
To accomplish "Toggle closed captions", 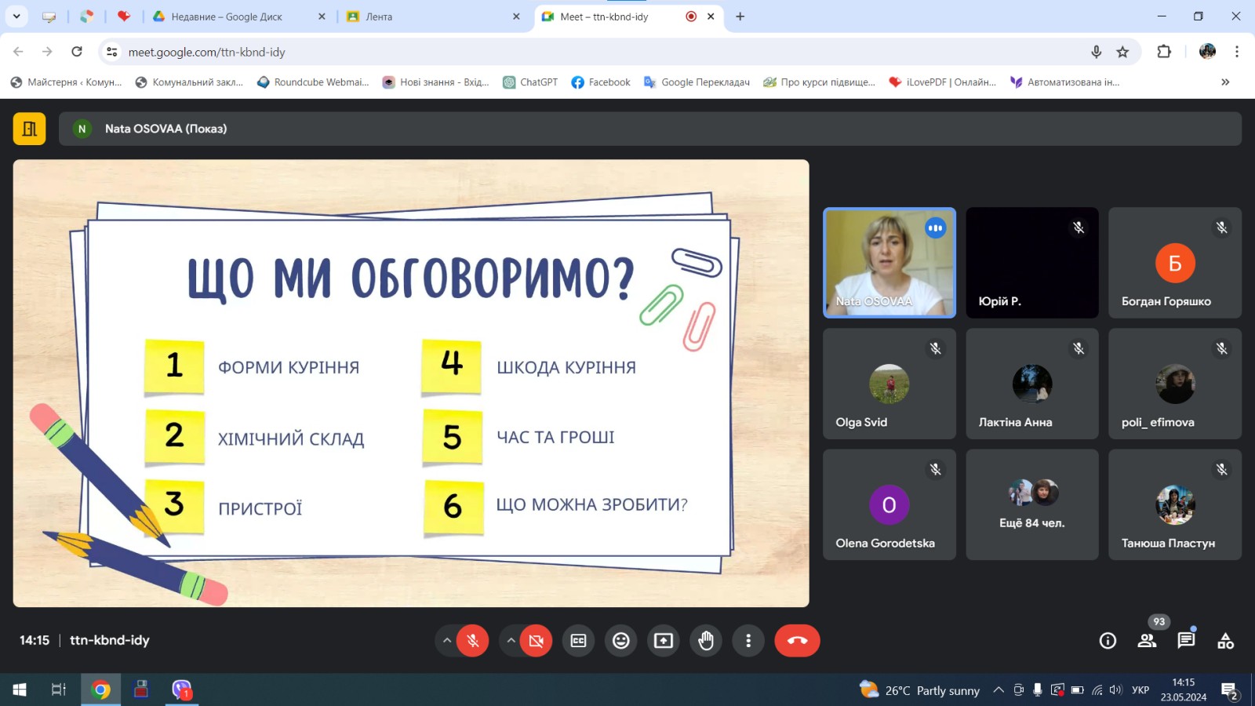I will 578,641.
